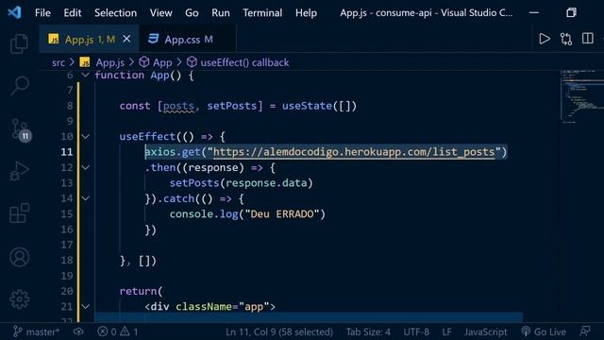Screen dimensions: 604x340
Task: Click the useState([]) call on line 8
Action: coord(319,106)
